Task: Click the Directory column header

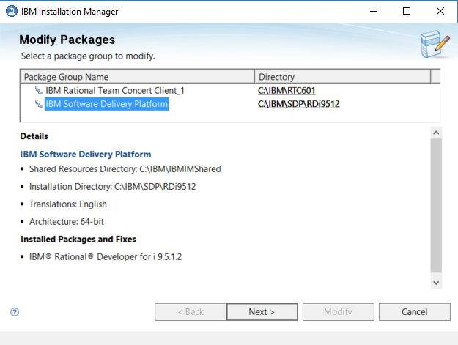Action: (x=343, y=77)
